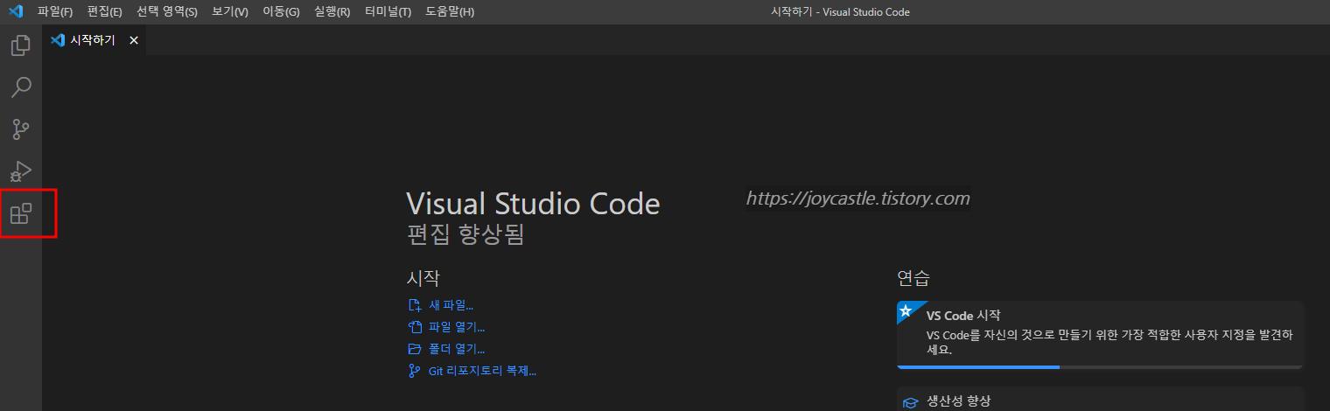Viewport: 1330px width, 411px height.
Task: Click the 파일 열기... link
Action: click(x=457, y=327)
